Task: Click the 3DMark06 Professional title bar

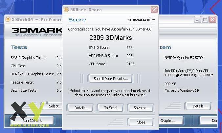Action: coord(33,19)
